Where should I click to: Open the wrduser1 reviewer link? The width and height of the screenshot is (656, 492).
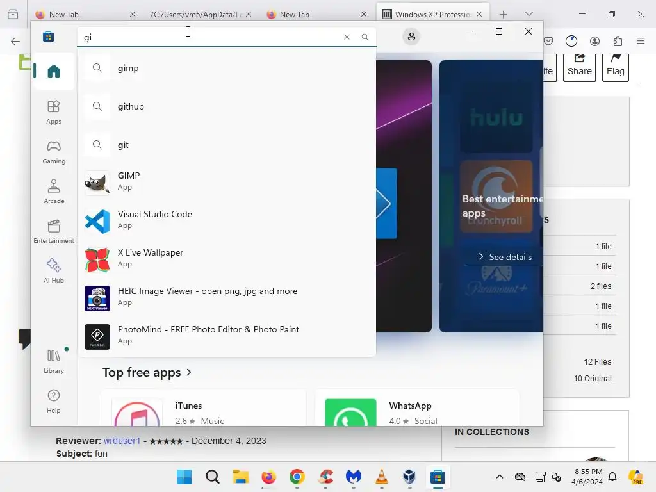[x=122, y=441]
